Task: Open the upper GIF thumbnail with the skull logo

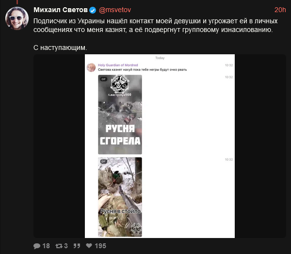Action: (x=120, y=114)
